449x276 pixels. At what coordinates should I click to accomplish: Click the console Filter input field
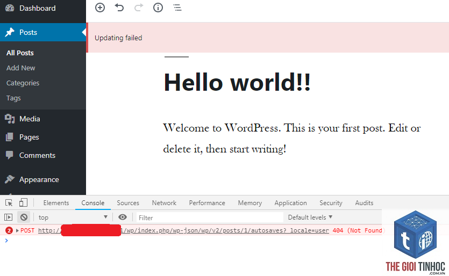[x=210, y=217]
